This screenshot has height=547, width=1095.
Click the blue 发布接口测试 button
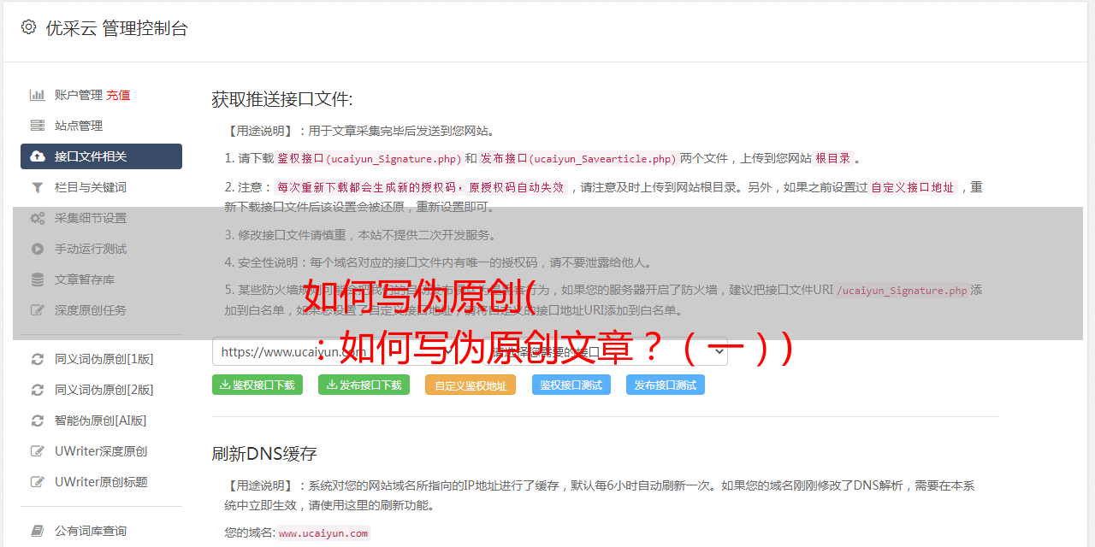[666, 385]
